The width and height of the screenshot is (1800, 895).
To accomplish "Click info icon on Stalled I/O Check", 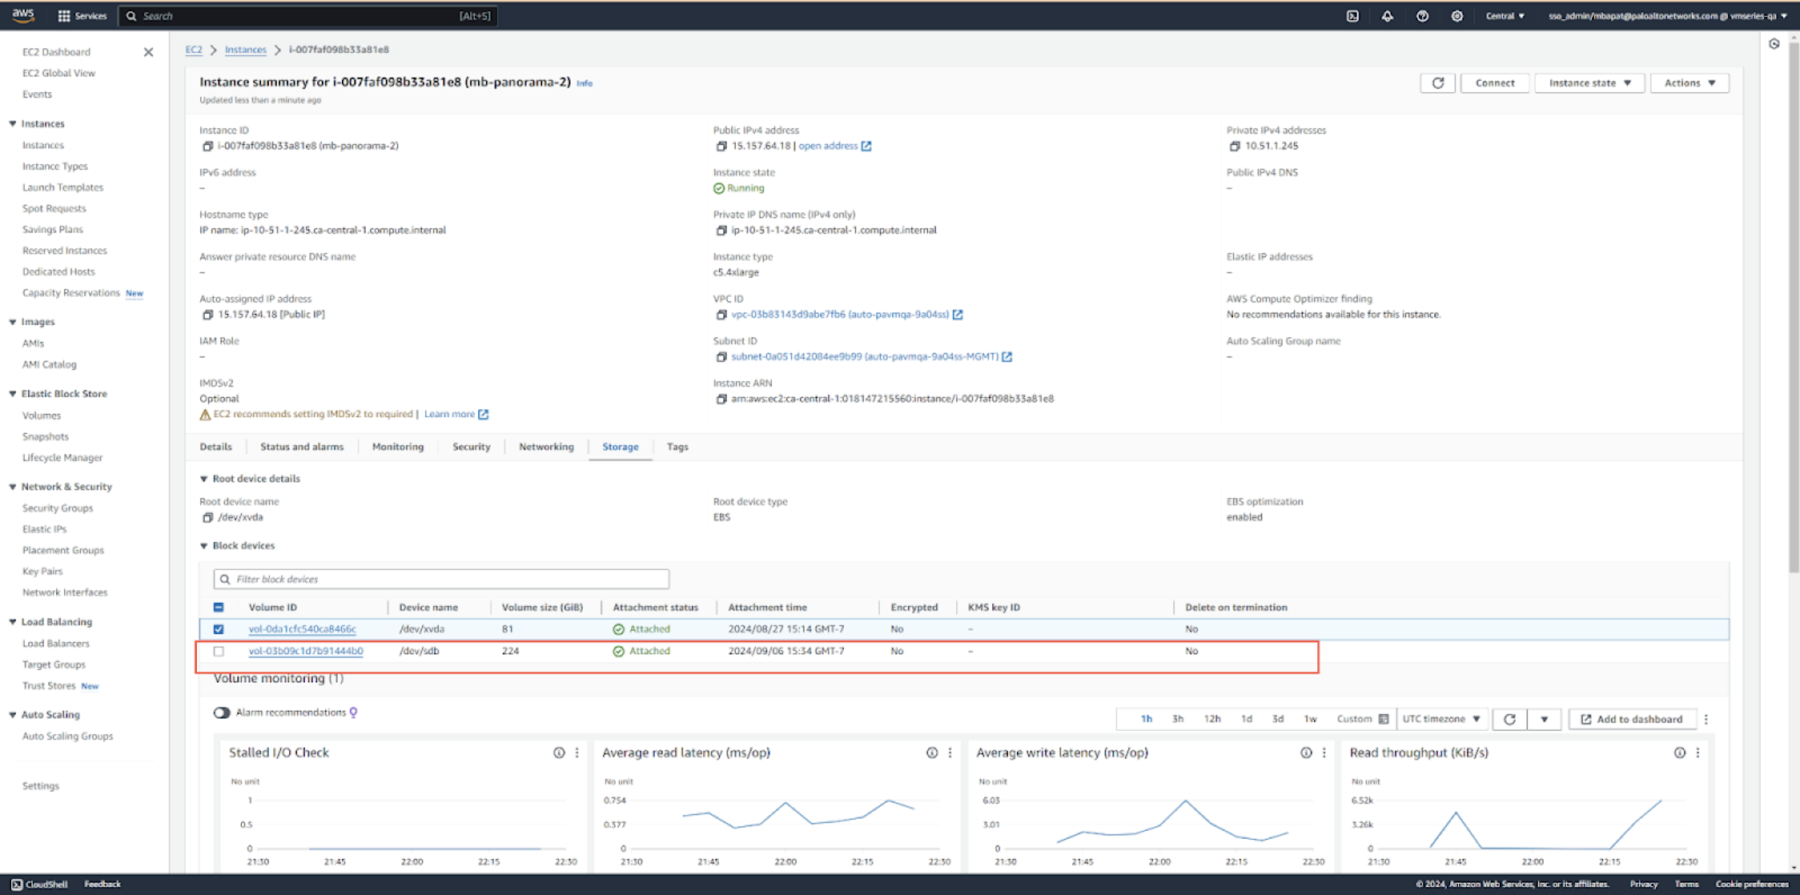I will 559,753.
